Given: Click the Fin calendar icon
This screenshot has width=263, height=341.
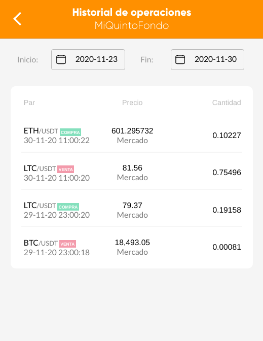Looking at the screenshot, I should (x=180, y=59).
